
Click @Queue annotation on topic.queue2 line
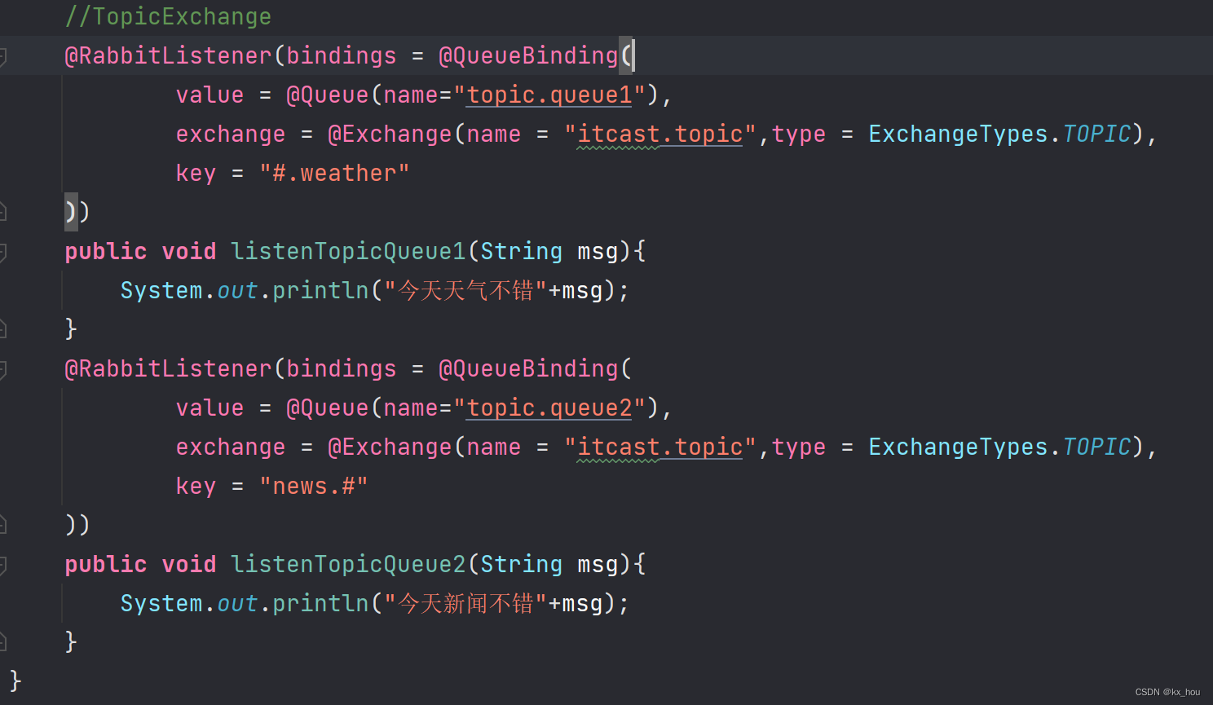point(328,408)
